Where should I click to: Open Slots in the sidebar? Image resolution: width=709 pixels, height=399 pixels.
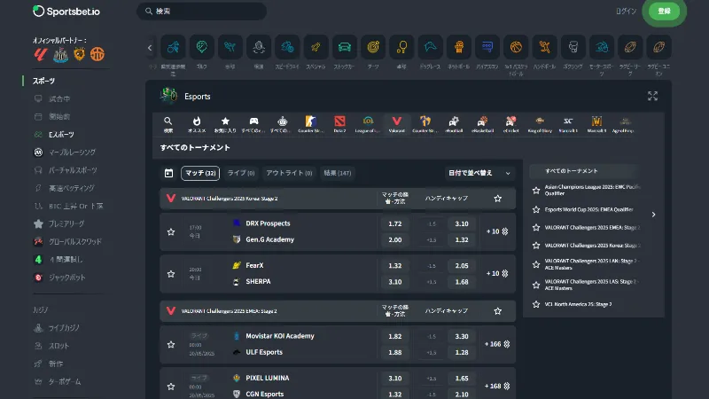click(x=58, y=346)
